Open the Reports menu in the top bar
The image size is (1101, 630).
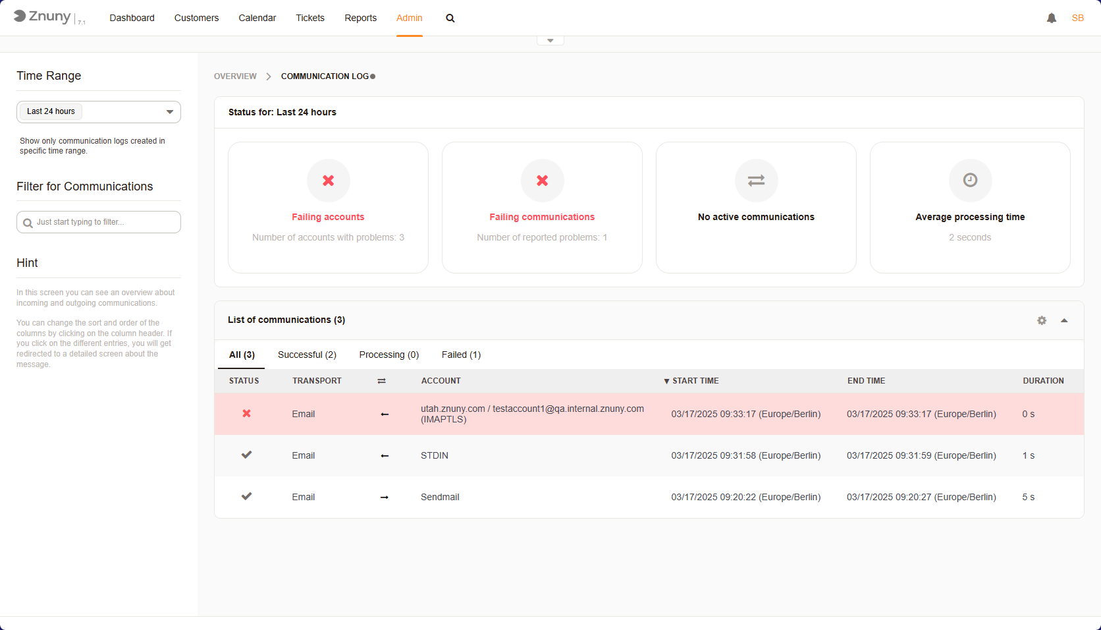(360, 18)
